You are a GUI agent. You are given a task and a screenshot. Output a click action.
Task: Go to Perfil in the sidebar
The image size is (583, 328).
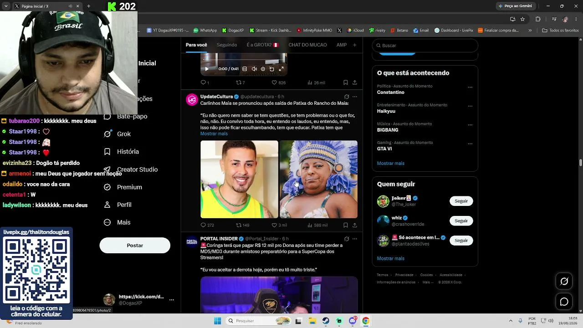[118, 205]
